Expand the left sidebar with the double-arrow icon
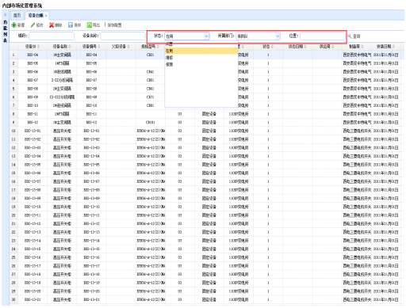Screen dimensions: 406x308 point(5,15)
